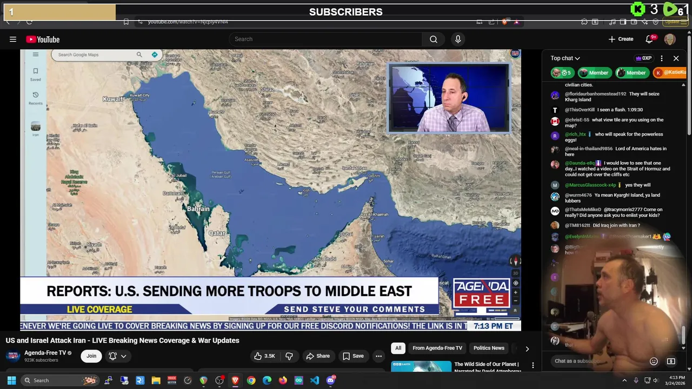
Task: Click @MarcusGlasscock-x4p chat username
Action: tap(590, 185)
